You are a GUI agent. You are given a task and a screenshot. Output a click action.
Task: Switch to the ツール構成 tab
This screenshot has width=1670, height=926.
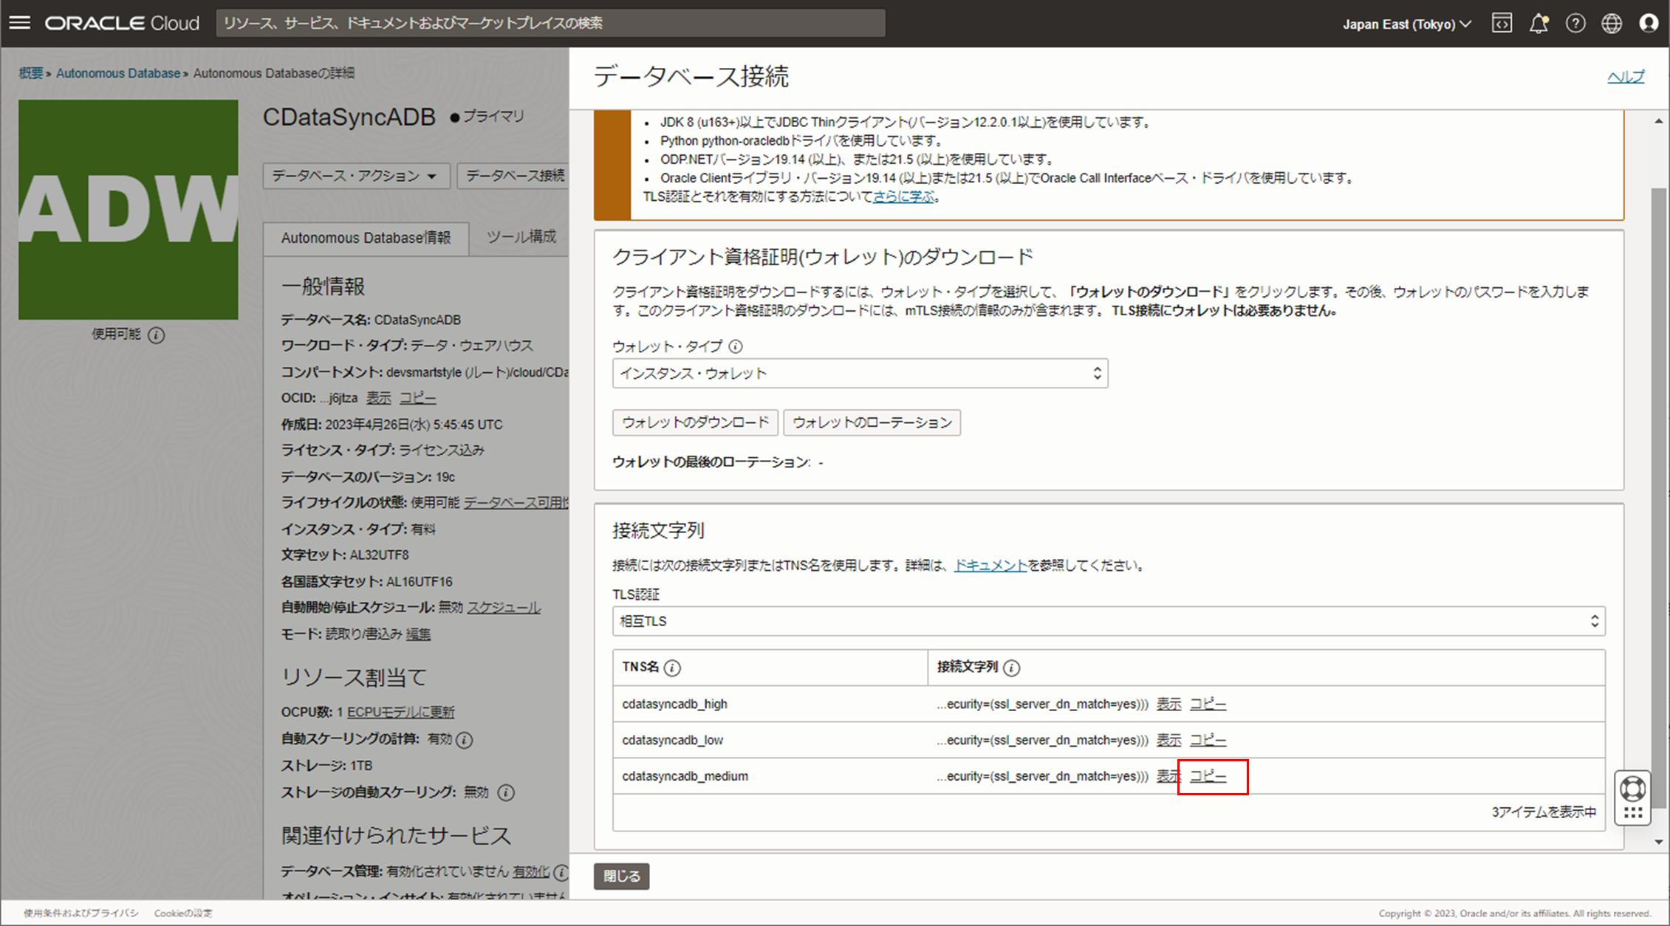click(x=521, y=237)
